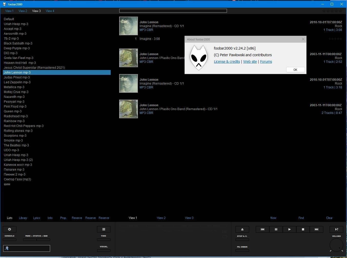
Task: Toggle the STATUS BAR button
Action: tap(43, 240)
